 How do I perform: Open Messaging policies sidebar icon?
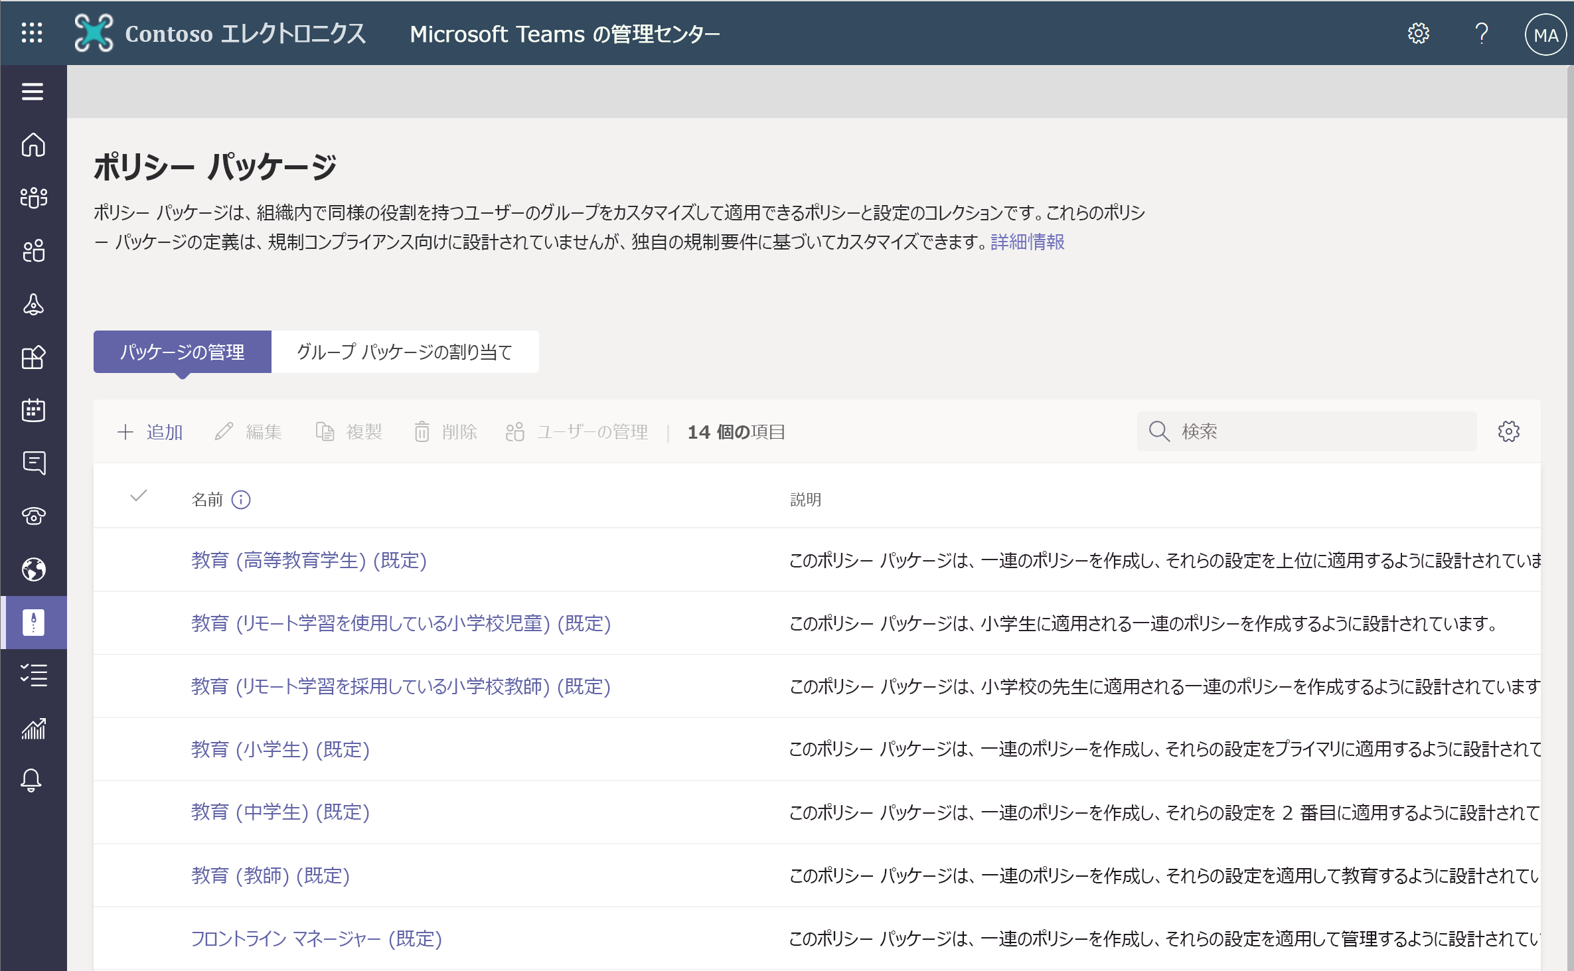click(x=33, y=463)
